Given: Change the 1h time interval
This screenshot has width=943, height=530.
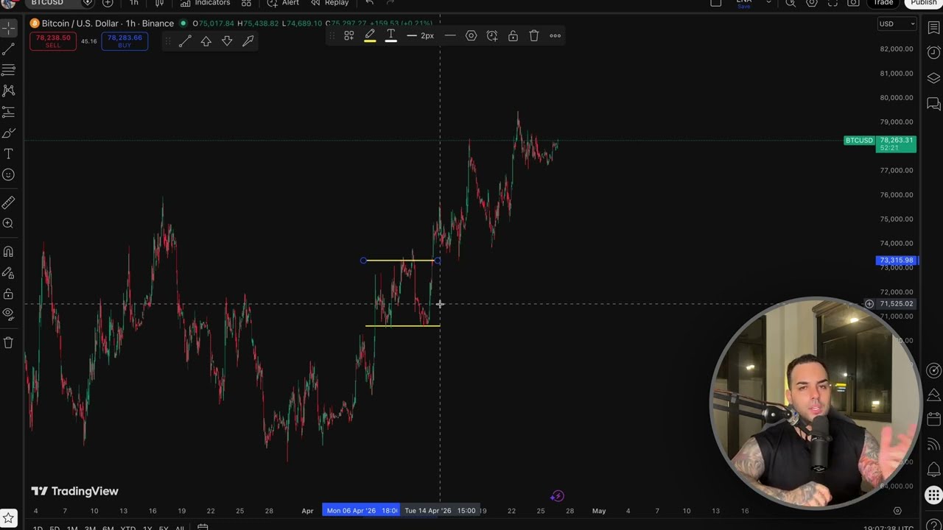Looking at the screenshot, I should click(x=134, y=3).
